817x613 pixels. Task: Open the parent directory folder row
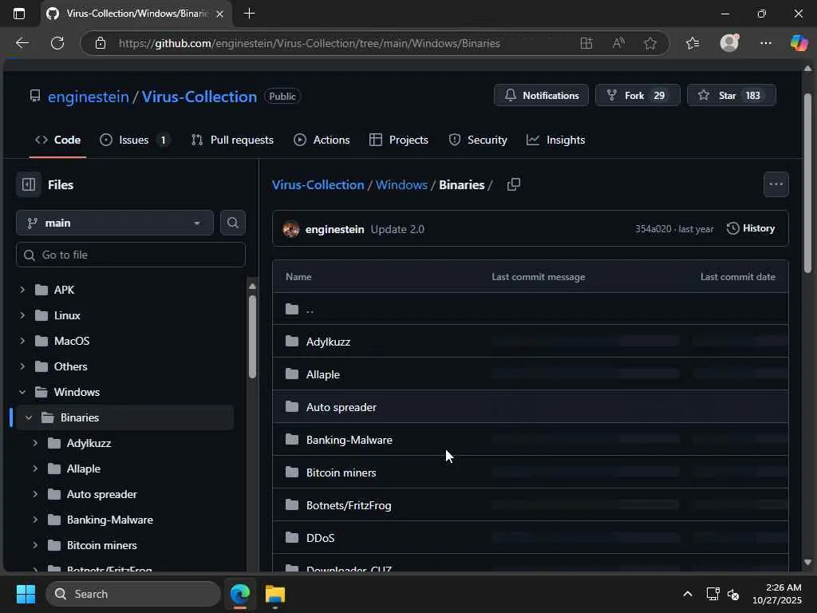click(x=530, y=309)
